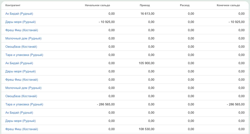Sort by the Контрагент column header

tap(13, 5)
